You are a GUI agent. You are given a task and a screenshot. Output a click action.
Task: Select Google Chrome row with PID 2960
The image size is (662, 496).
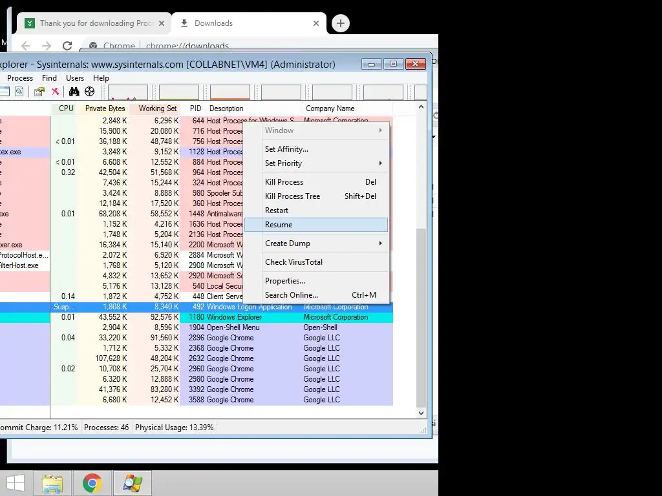(x=197, y=369)
